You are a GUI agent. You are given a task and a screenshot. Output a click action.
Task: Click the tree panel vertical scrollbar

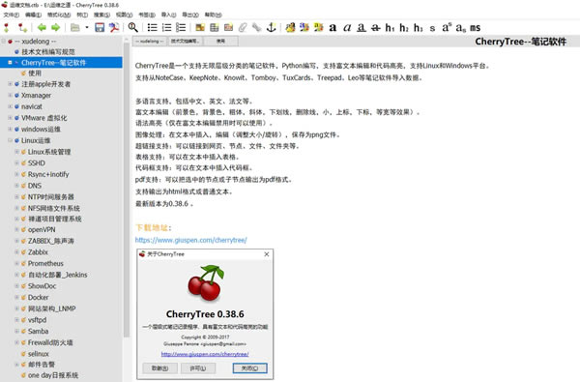tap(127, 189)
